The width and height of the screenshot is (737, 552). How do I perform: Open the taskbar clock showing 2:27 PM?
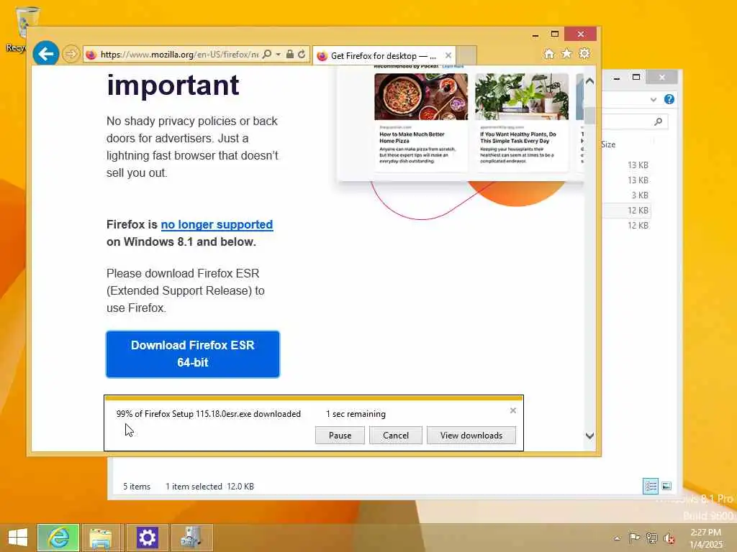(706, 538)
